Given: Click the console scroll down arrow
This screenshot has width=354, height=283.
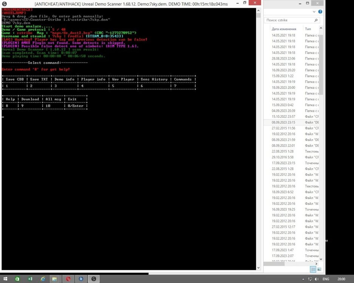Looking at the screenshot, I should click(x=258, y=267).
